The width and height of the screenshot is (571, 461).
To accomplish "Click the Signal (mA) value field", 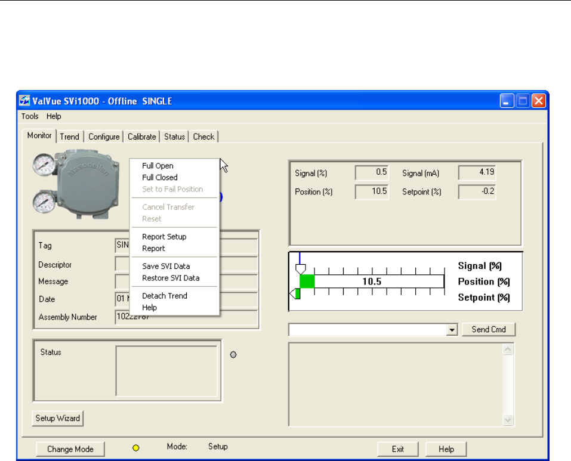I will (x=477, y=172).
